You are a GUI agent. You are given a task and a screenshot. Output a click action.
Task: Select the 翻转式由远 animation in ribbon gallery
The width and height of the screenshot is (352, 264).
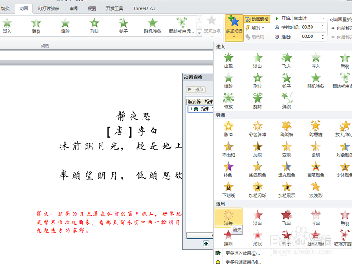click(x=181, y=26)
